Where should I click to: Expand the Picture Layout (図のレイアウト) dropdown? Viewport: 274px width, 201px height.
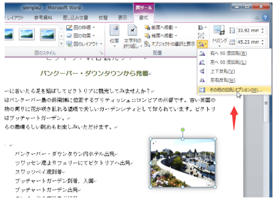101,44
